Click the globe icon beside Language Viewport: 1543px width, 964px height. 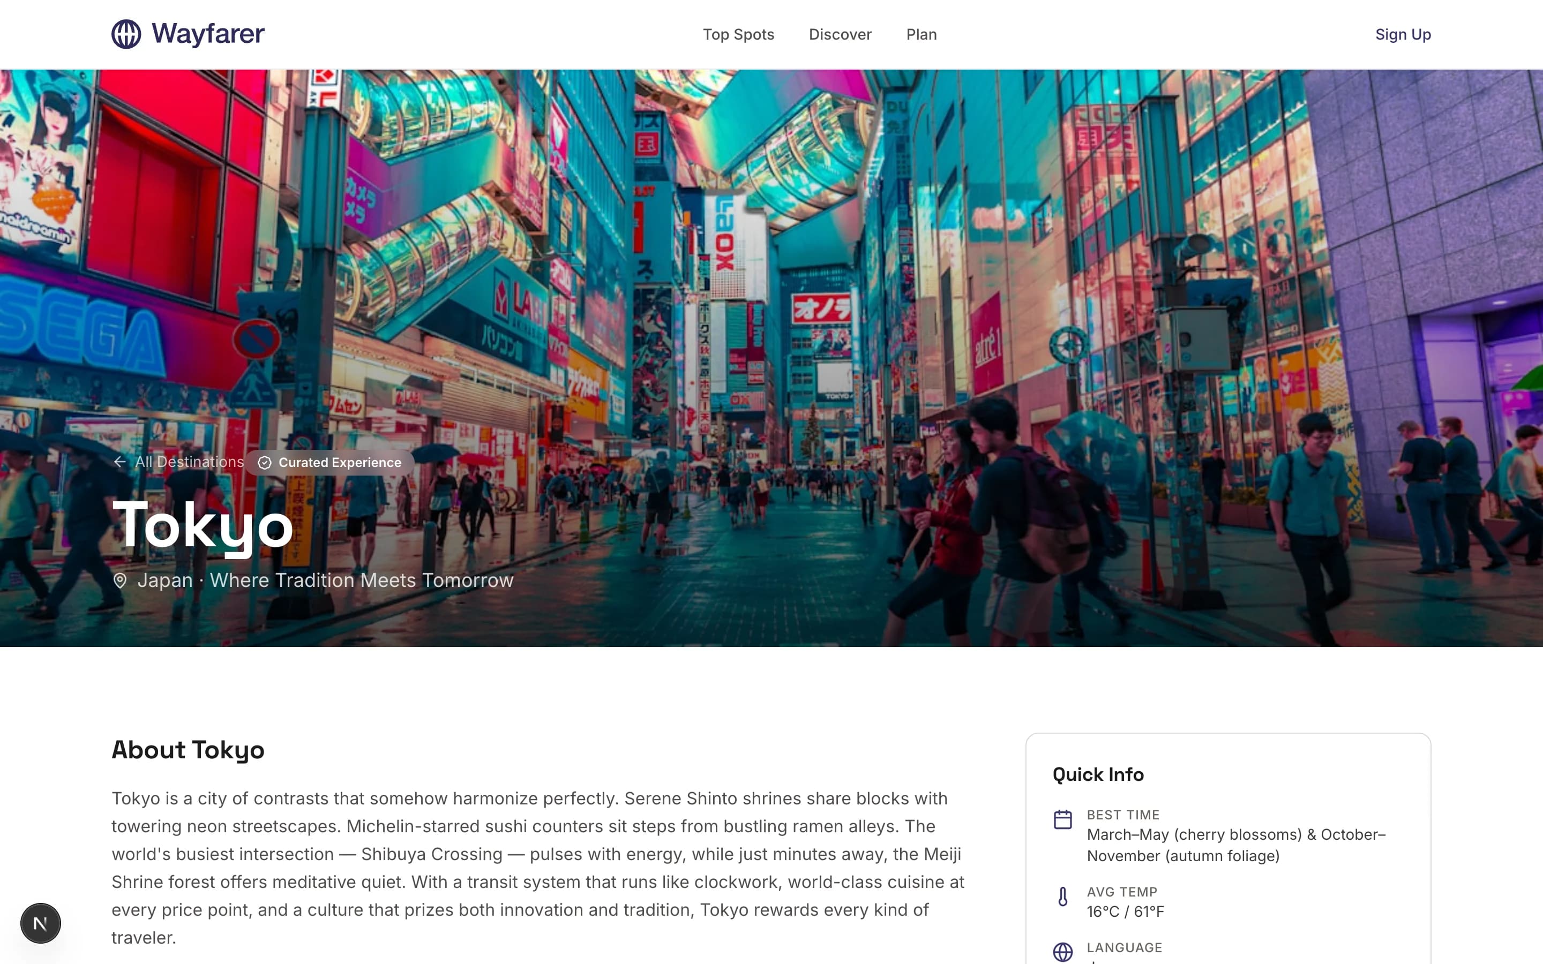pyautogui.click(x=1063, y=953)
